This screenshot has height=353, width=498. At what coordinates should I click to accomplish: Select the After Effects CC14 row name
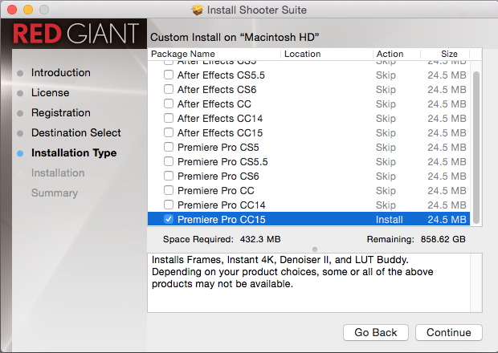220,118
